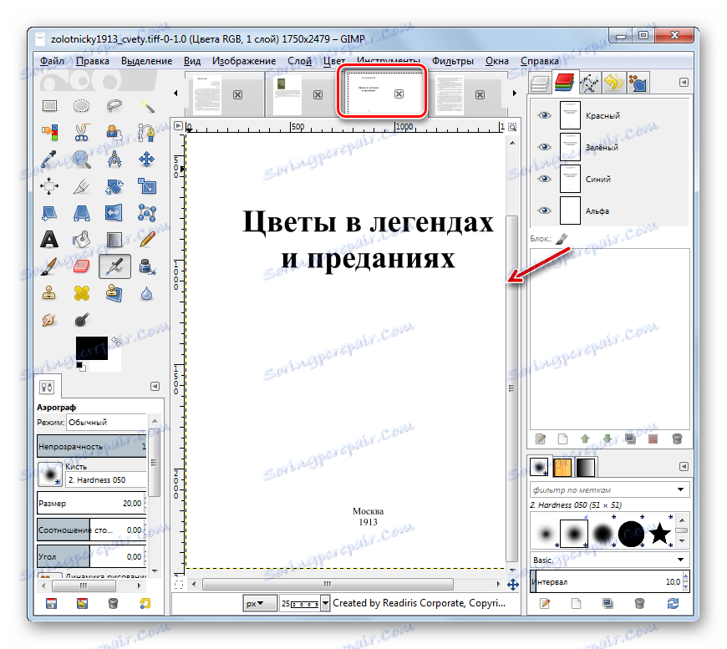The image size is (727, 649).
Task: Close the second image tab with green cover
Action: click(318, 94)
